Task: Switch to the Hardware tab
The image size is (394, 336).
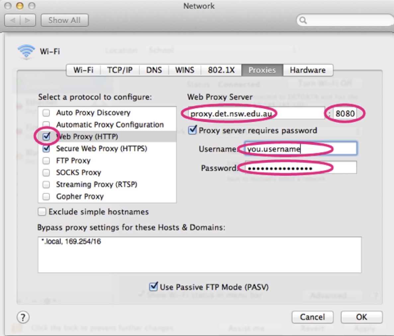Action: pyautogui.click(x=308, y=70)
